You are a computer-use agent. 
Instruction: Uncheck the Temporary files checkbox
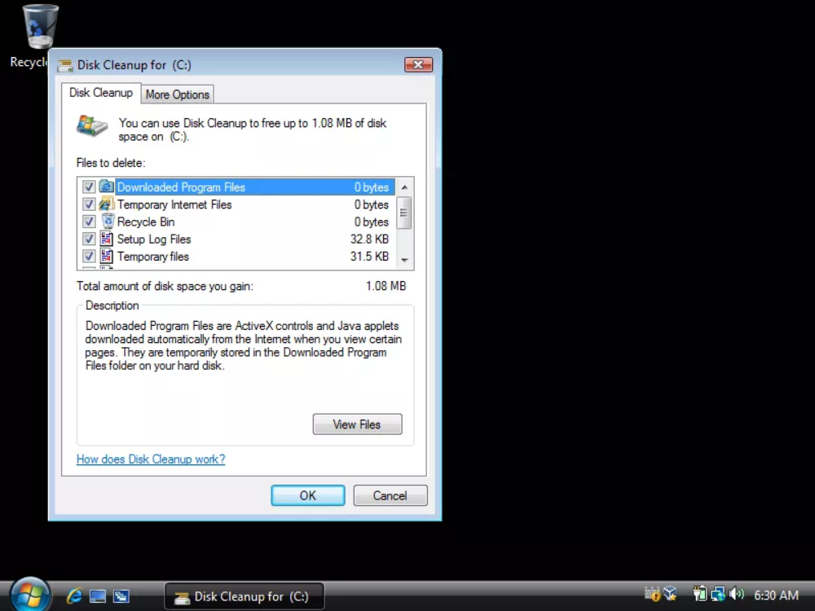pyautogui.click(x=89, y=256)
